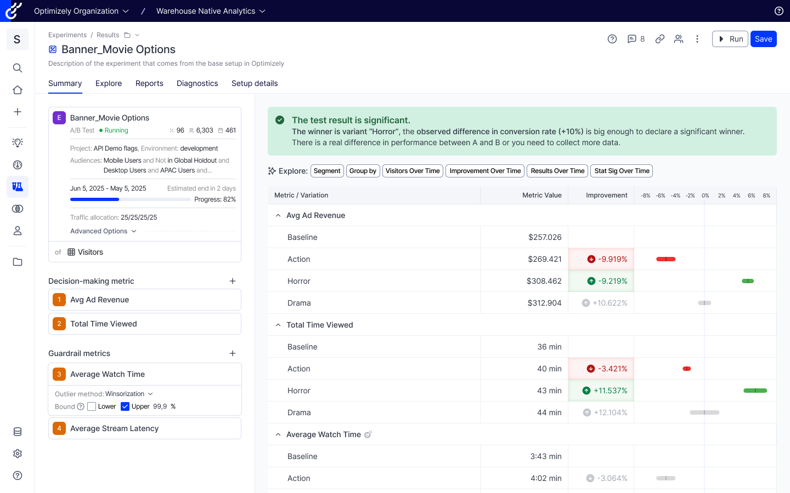The width and height of the screenshot is (790, 493).
Task: Click the Group by explore button
Action: click(x=363, y=171)
